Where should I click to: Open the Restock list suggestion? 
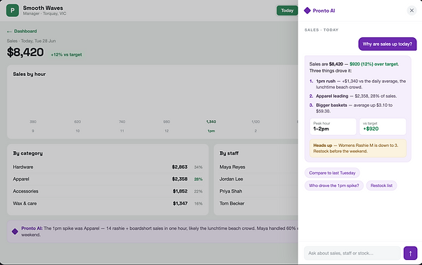381,186
